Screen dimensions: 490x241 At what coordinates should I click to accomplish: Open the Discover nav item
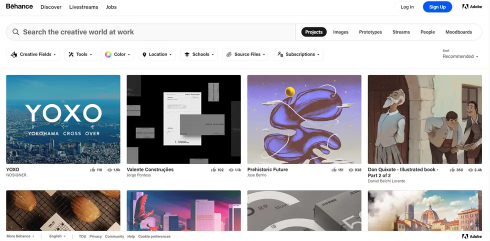(x=51, y=7)
